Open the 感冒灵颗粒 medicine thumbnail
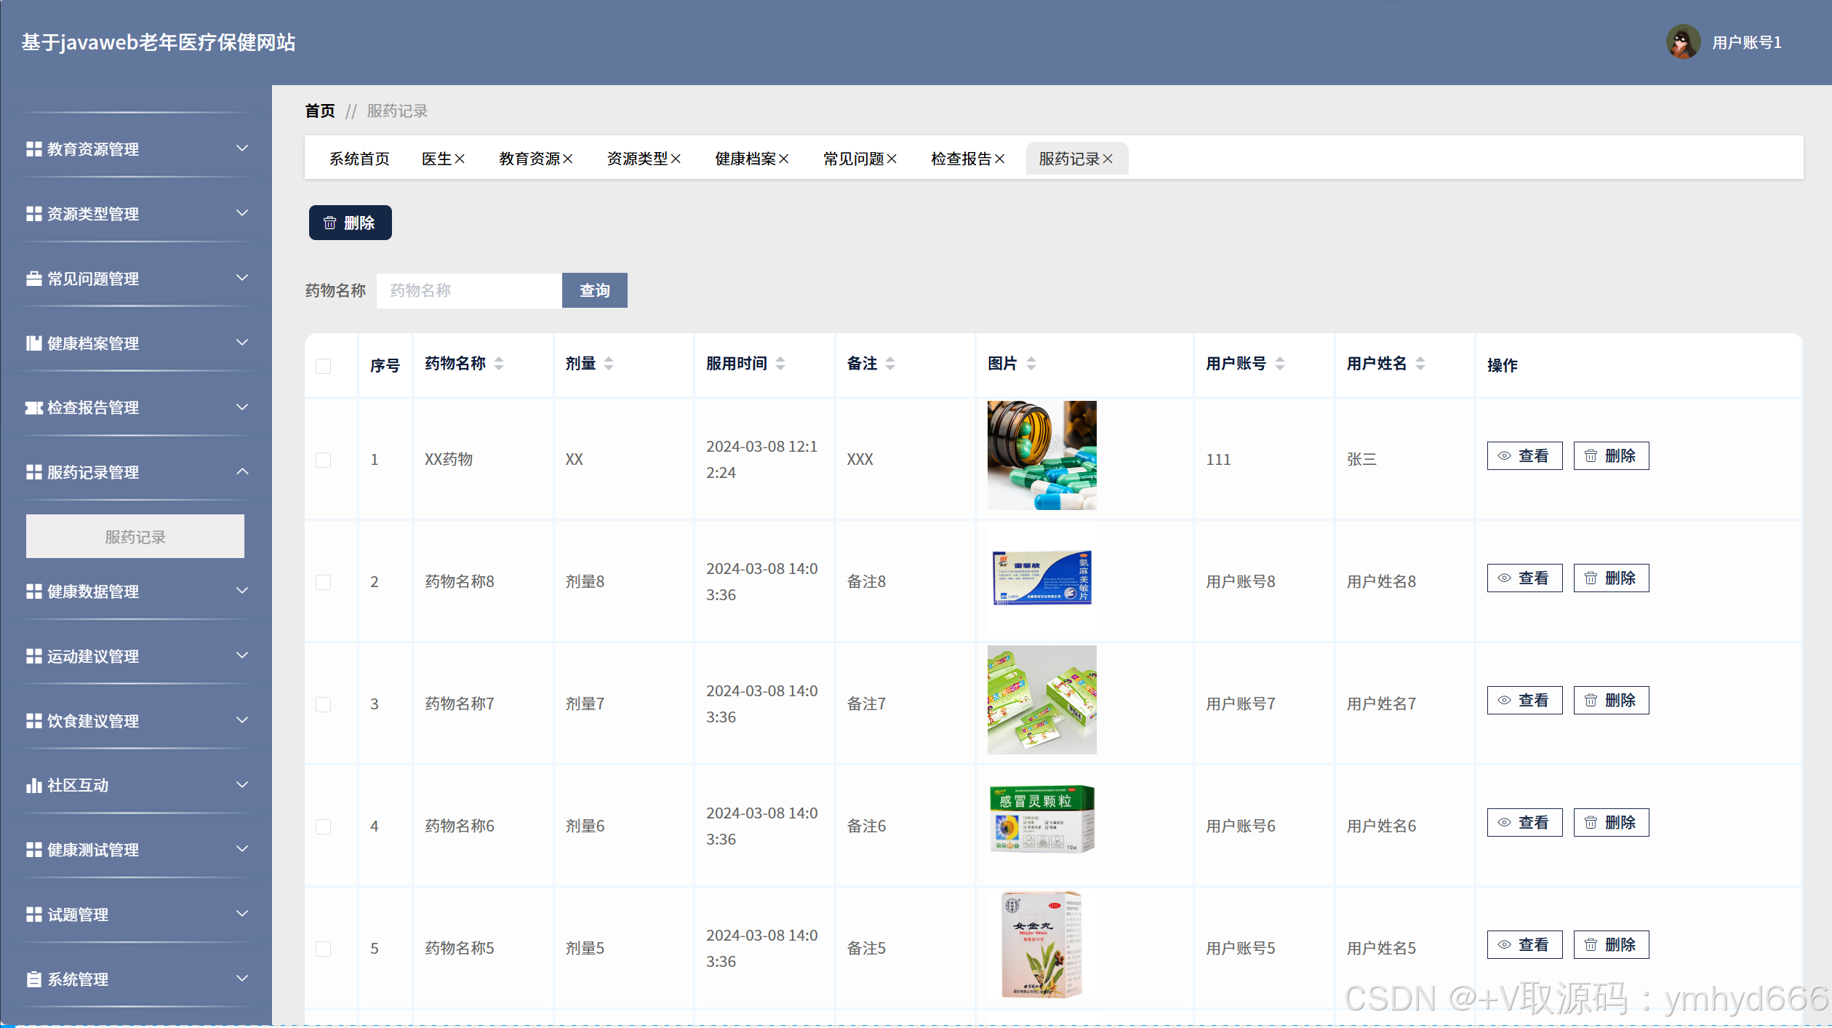 point(1041,820)
